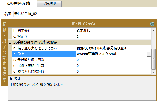The image size is (157, 104).
Task: Click the 3.手順の繰り返し実行の設定 header
Action: click(x=35, y=42)
